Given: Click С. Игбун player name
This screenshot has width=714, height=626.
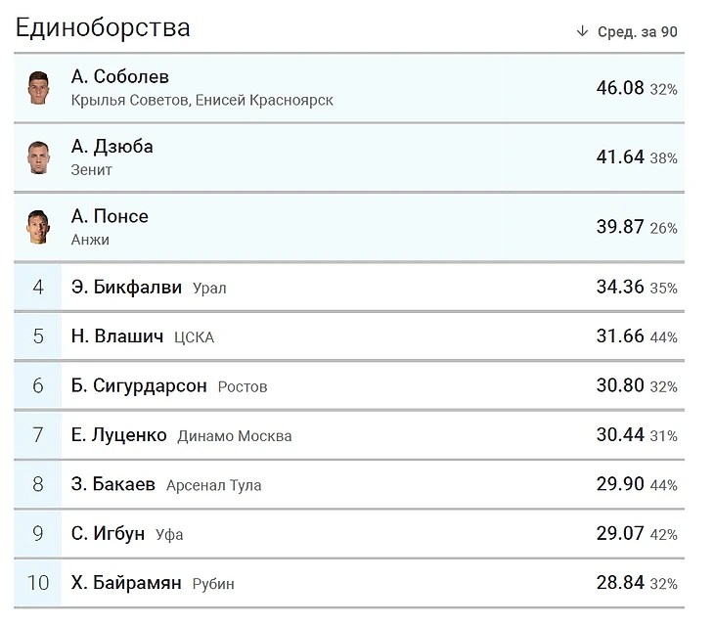Looking at the screenshot, I should coord(108,534).
